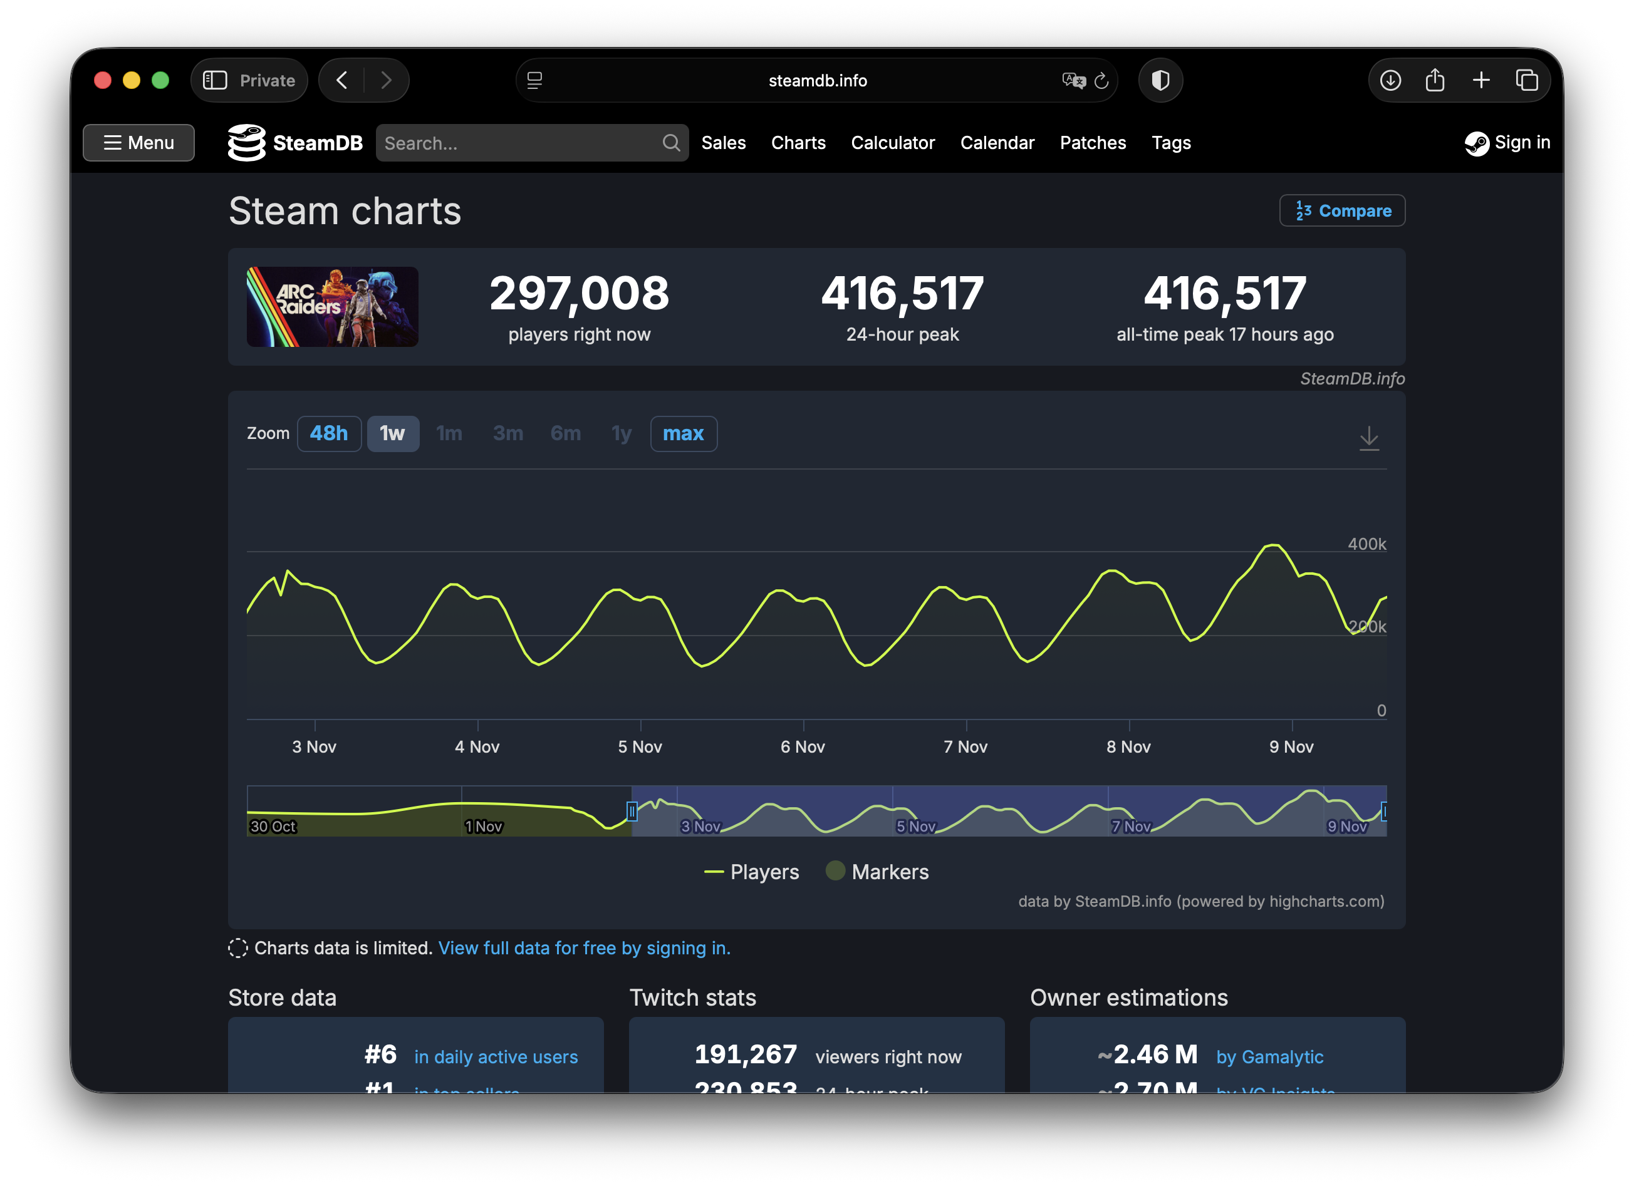Screen dimensions: 1634x1186
Task: Open the View full data sign-in link
Action: (585, 949)
